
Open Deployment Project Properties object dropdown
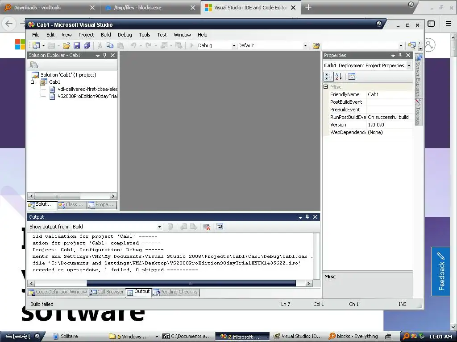coord(409,65)
